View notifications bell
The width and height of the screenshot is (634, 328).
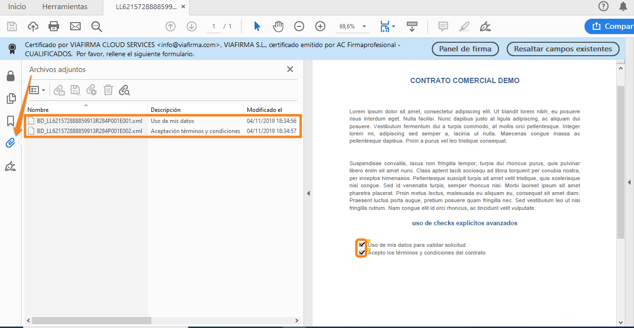click(x=623, y=6)
